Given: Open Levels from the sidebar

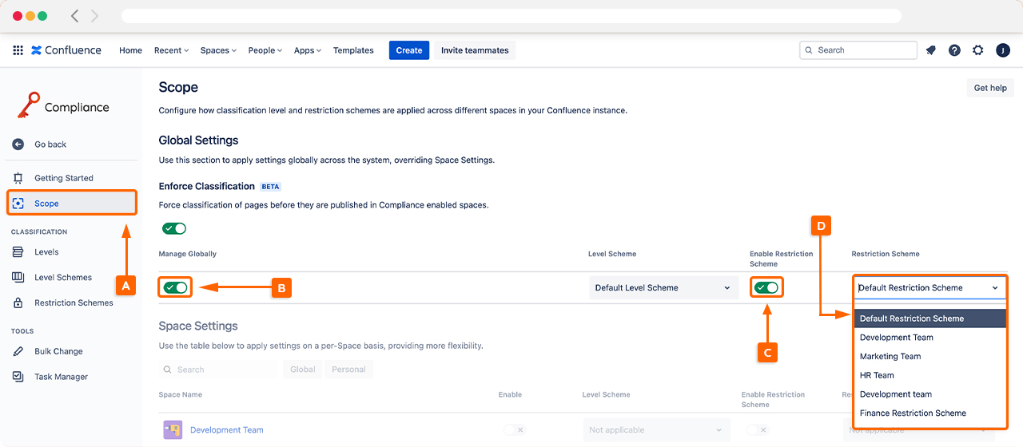Looking at the screenshot, I should click(46, 252).
